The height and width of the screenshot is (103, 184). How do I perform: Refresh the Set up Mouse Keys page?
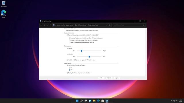tap(110, 25)
